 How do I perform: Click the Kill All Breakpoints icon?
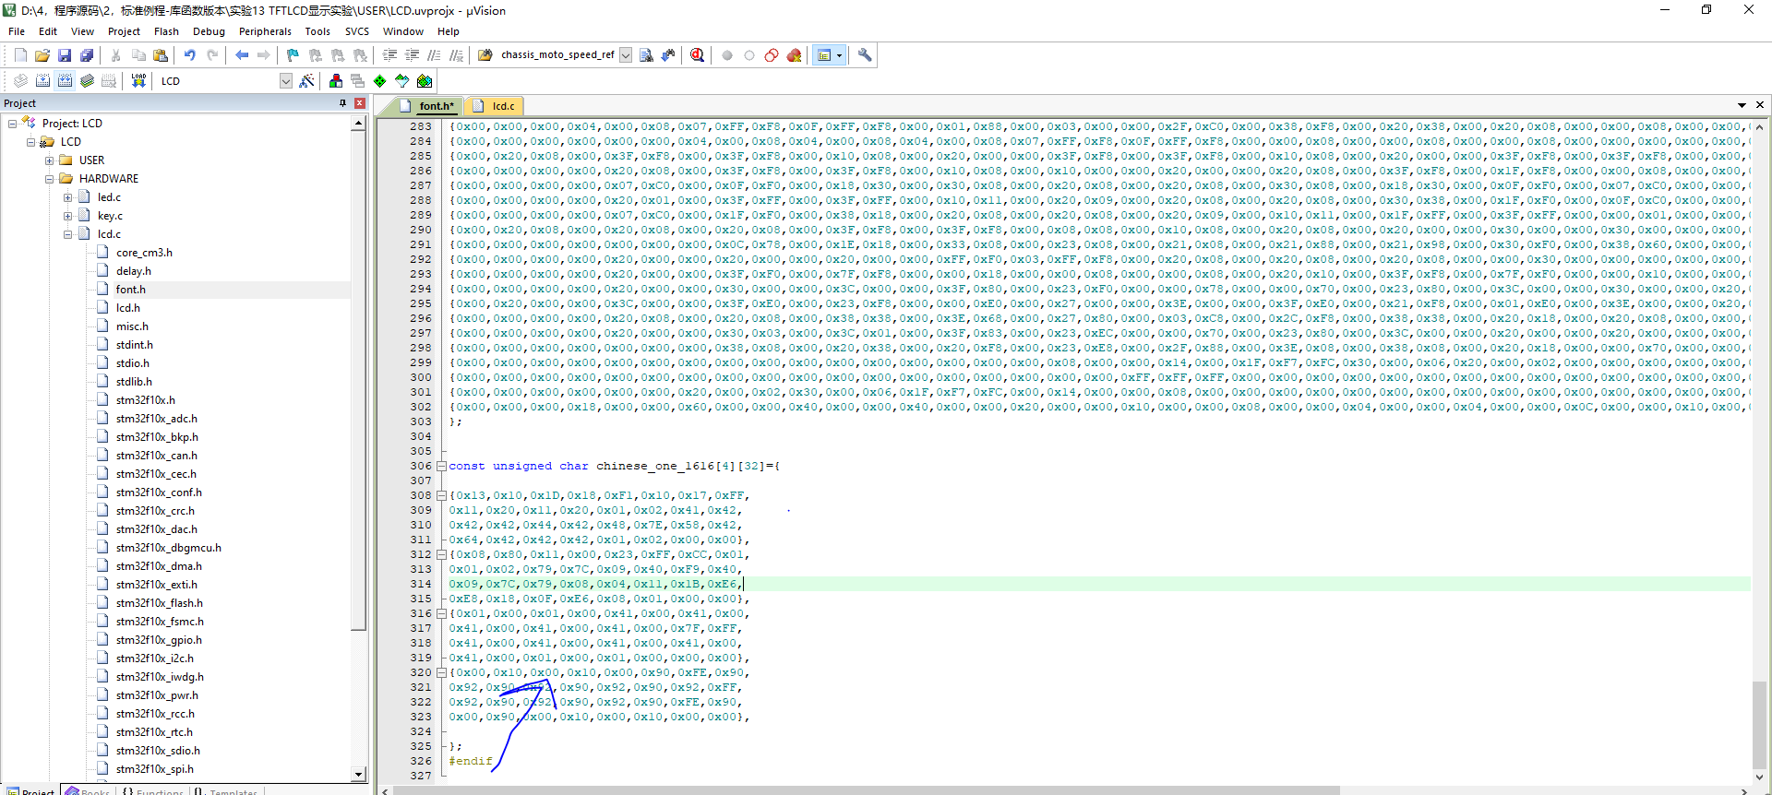(x=794, y=55)
